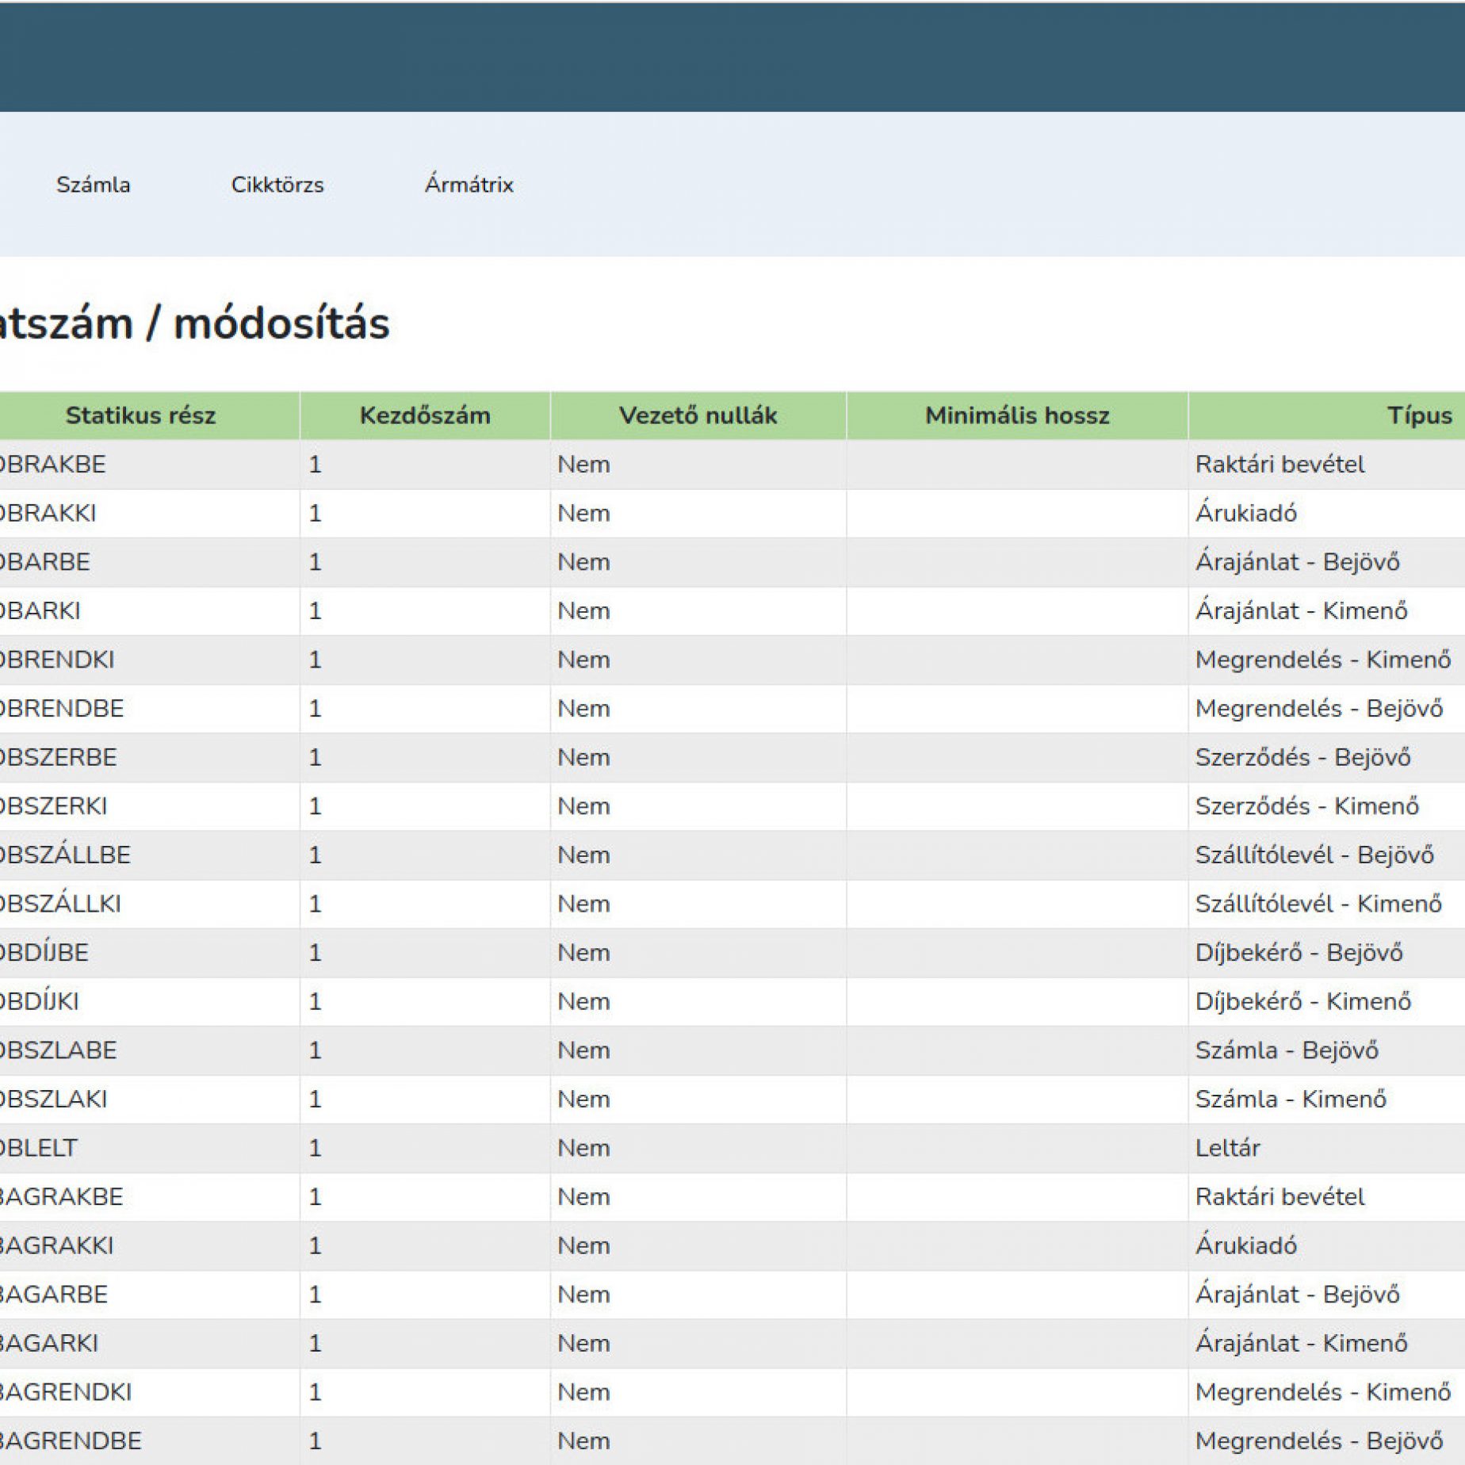Open the Számla menu item

pyautogui.click(x=93, y=185)
